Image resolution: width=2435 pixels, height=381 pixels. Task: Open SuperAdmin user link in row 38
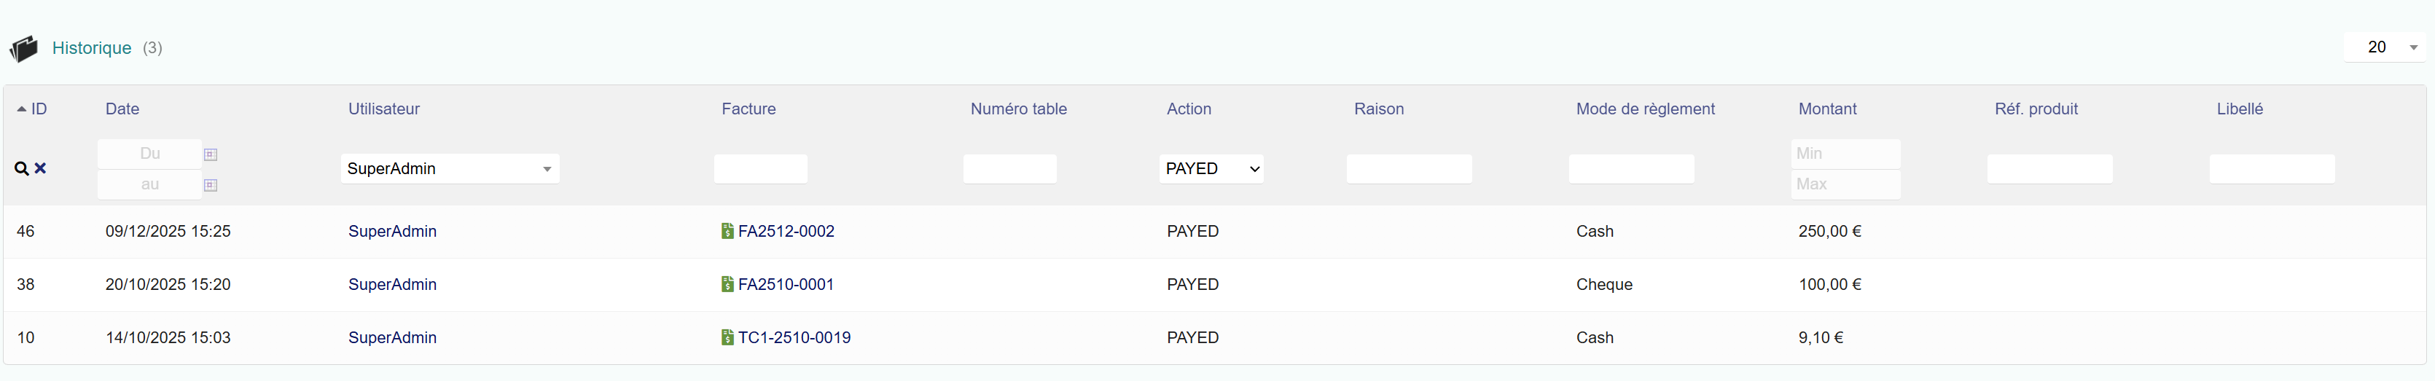coord(392,285)
